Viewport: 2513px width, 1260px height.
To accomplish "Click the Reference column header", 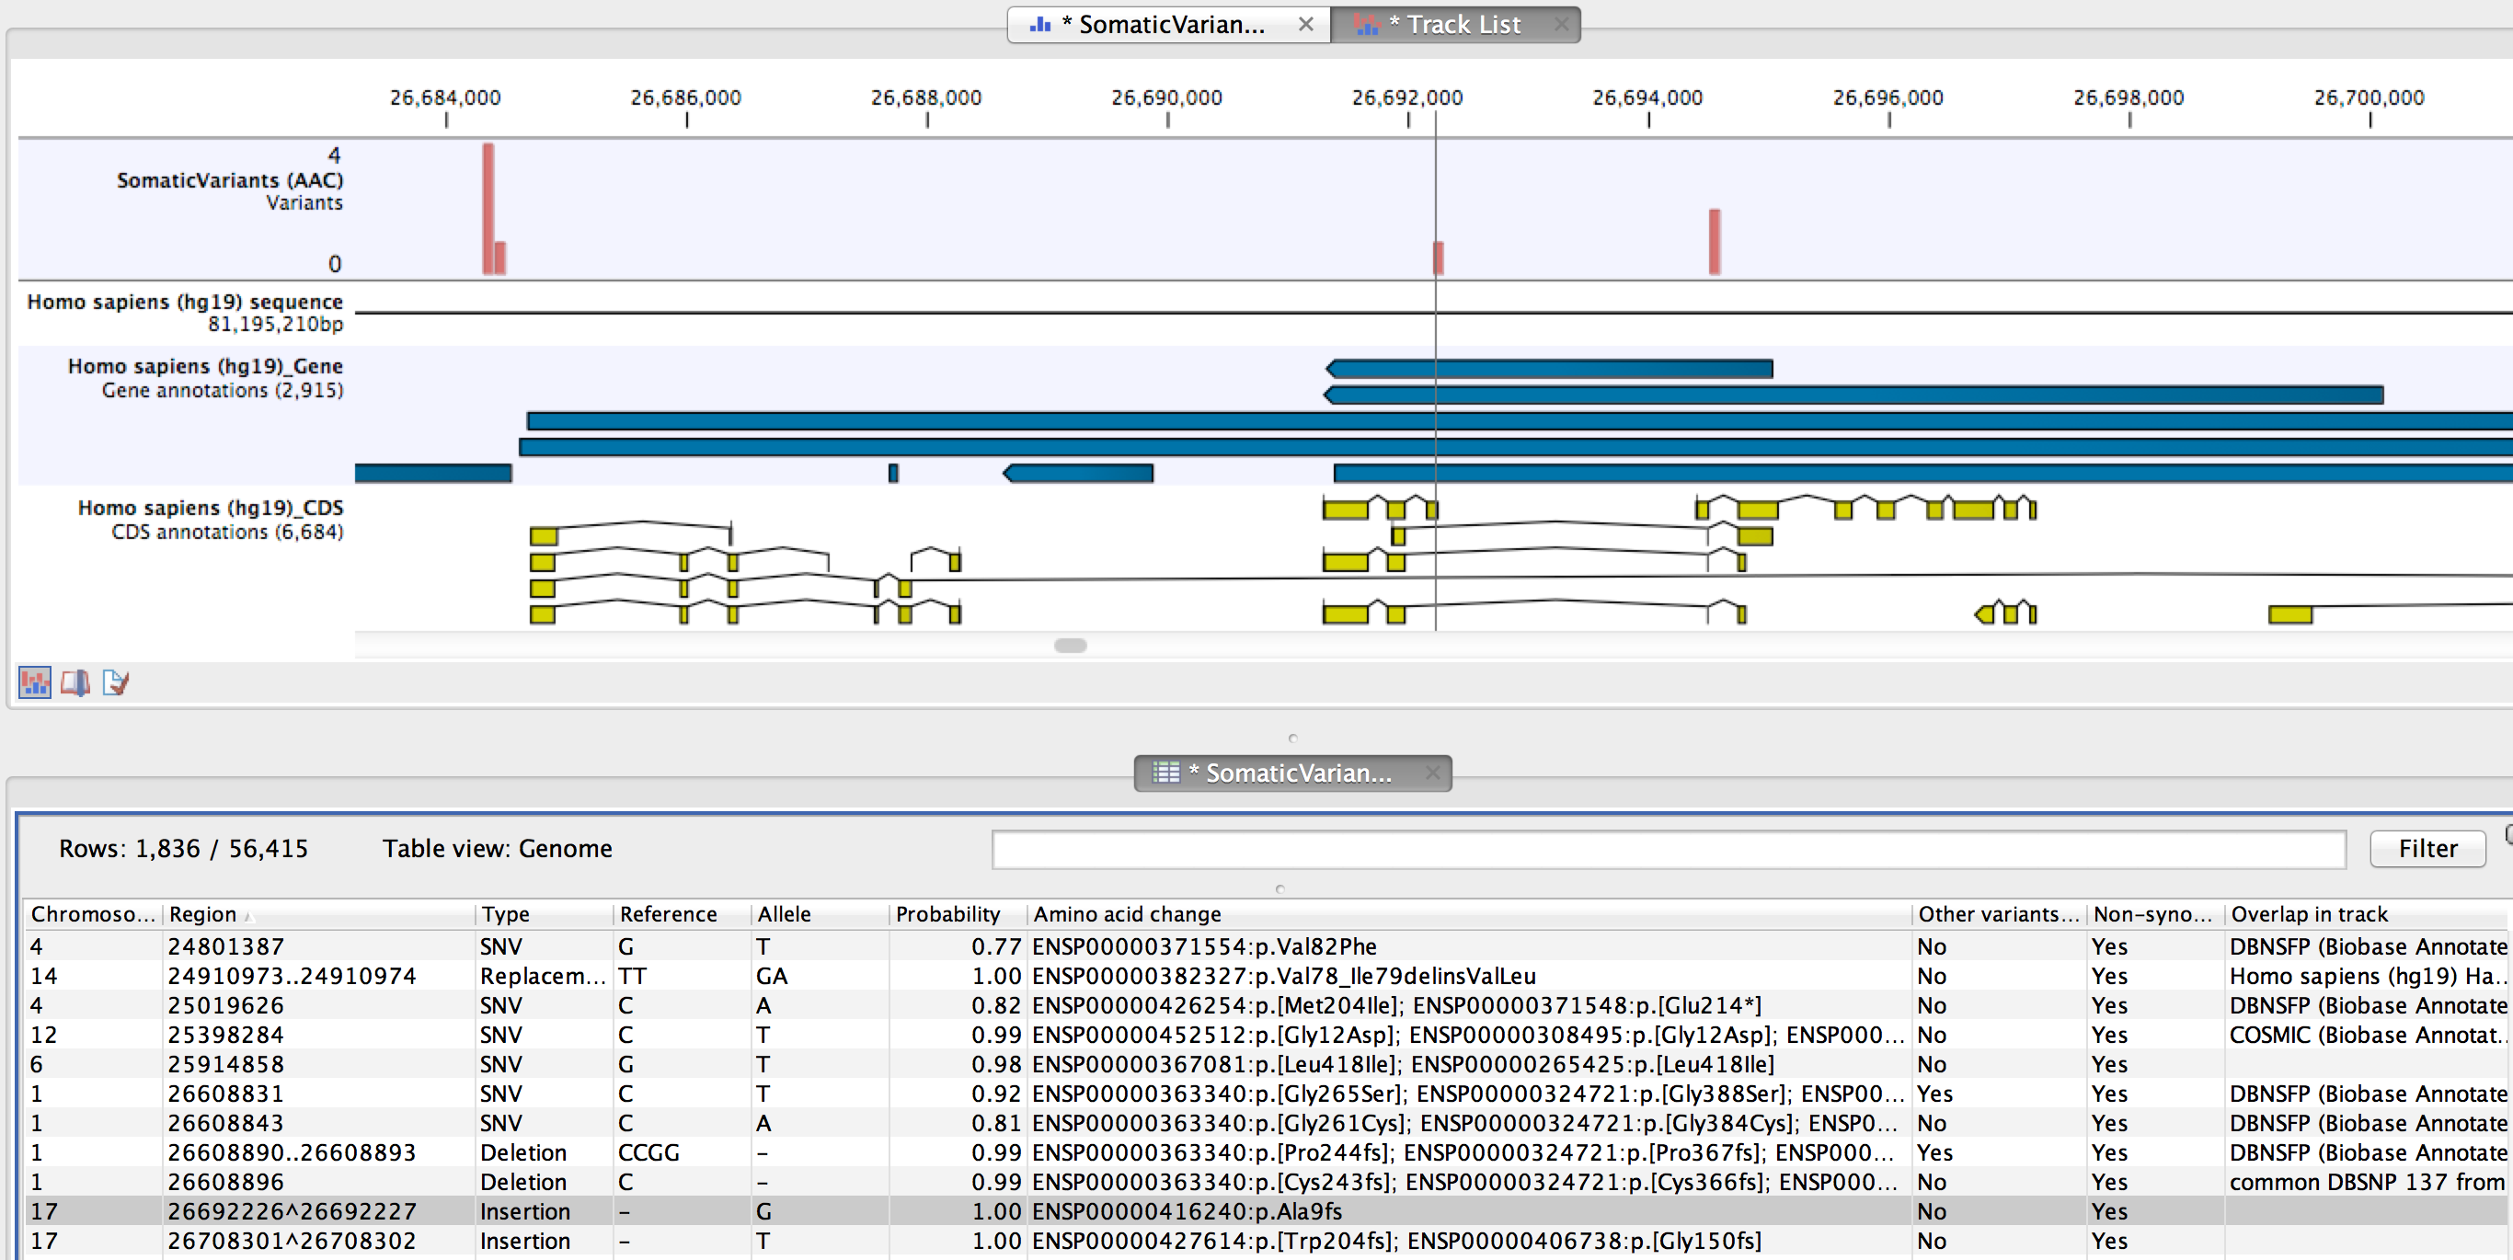I will [682, 914].
